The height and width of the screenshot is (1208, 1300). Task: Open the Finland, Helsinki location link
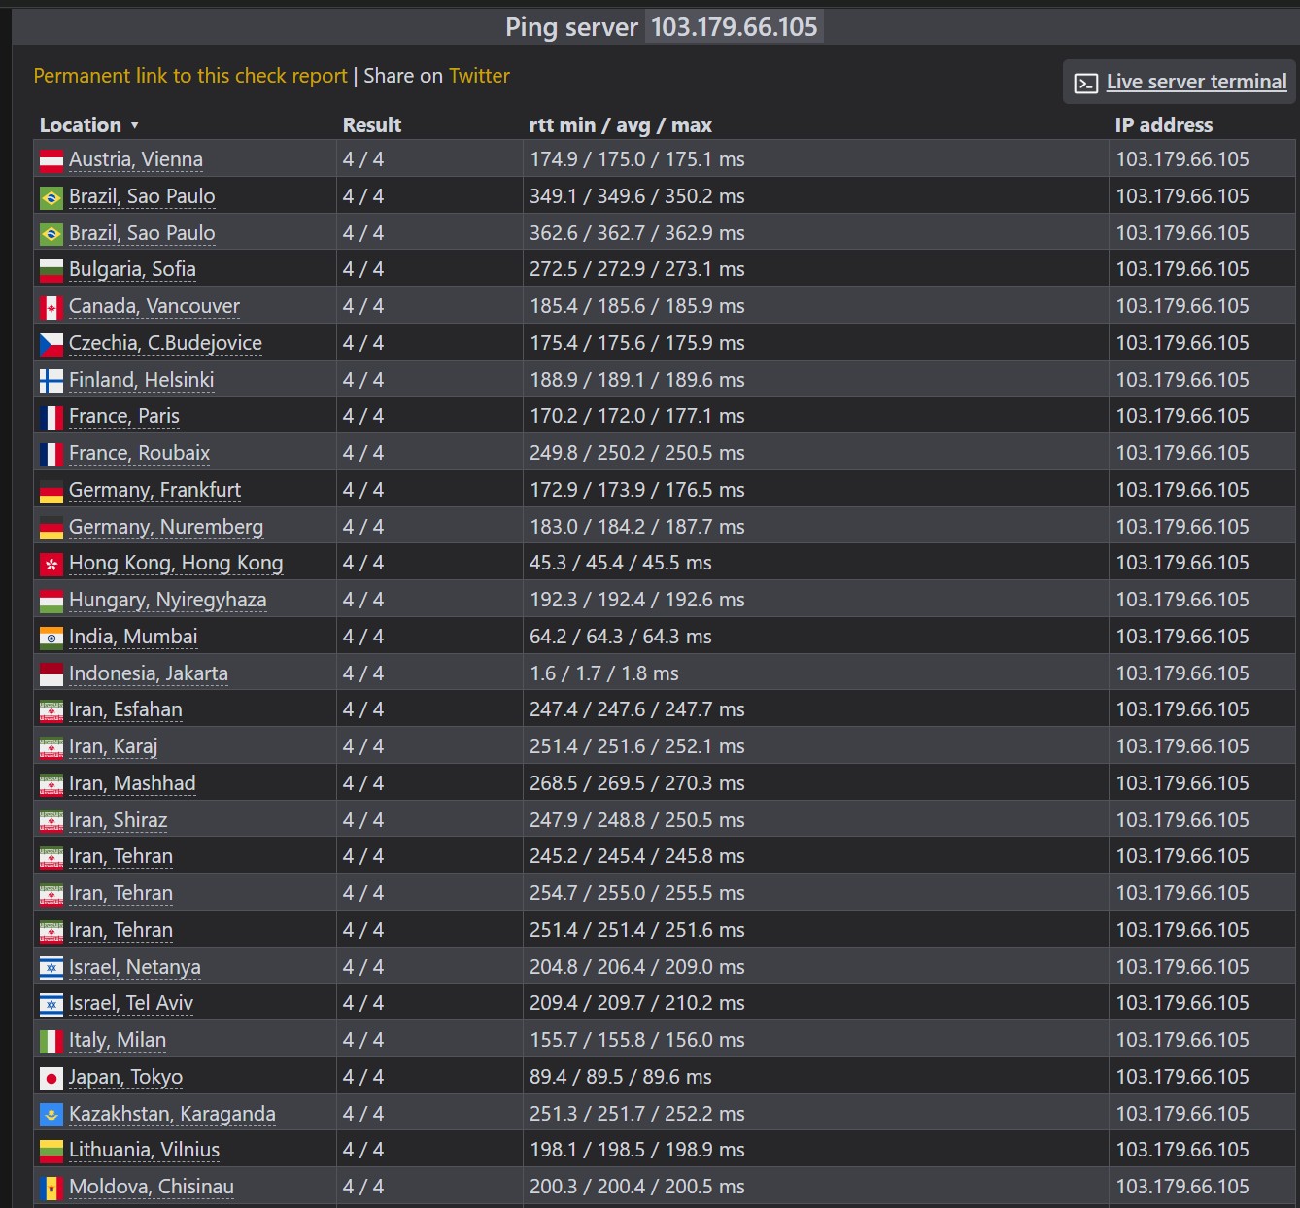pyautogui.click(x=142, y=380)
